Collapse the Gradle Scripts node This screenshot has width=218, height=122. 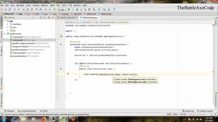[4, 34]
